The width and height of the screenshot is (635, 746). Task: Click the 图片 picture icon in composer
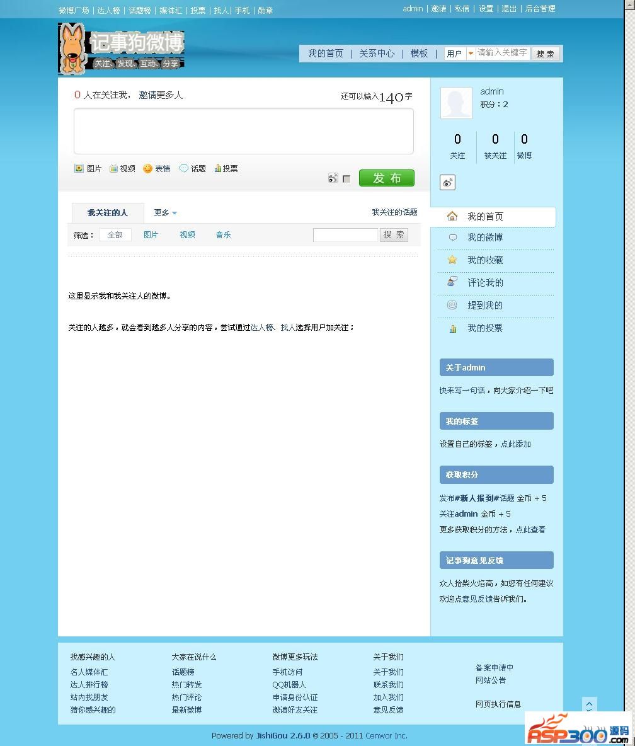click(79, 168)
